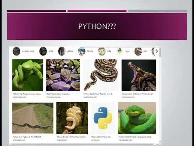
Task: Open the purple snake scales close-up image
Action: click(63, 75)
